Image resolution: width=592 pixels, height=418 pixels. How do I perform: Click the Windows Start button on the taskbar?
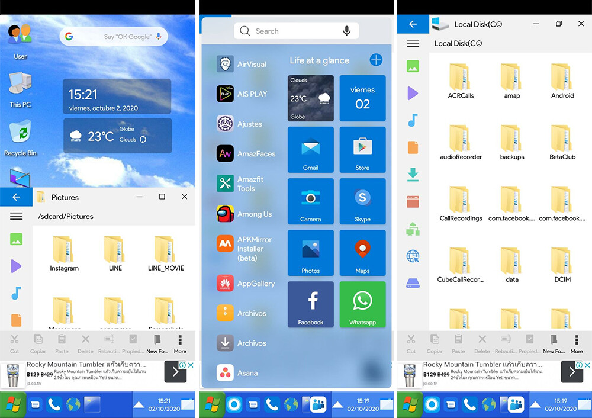pyautogui.click(x=13, y=405)
